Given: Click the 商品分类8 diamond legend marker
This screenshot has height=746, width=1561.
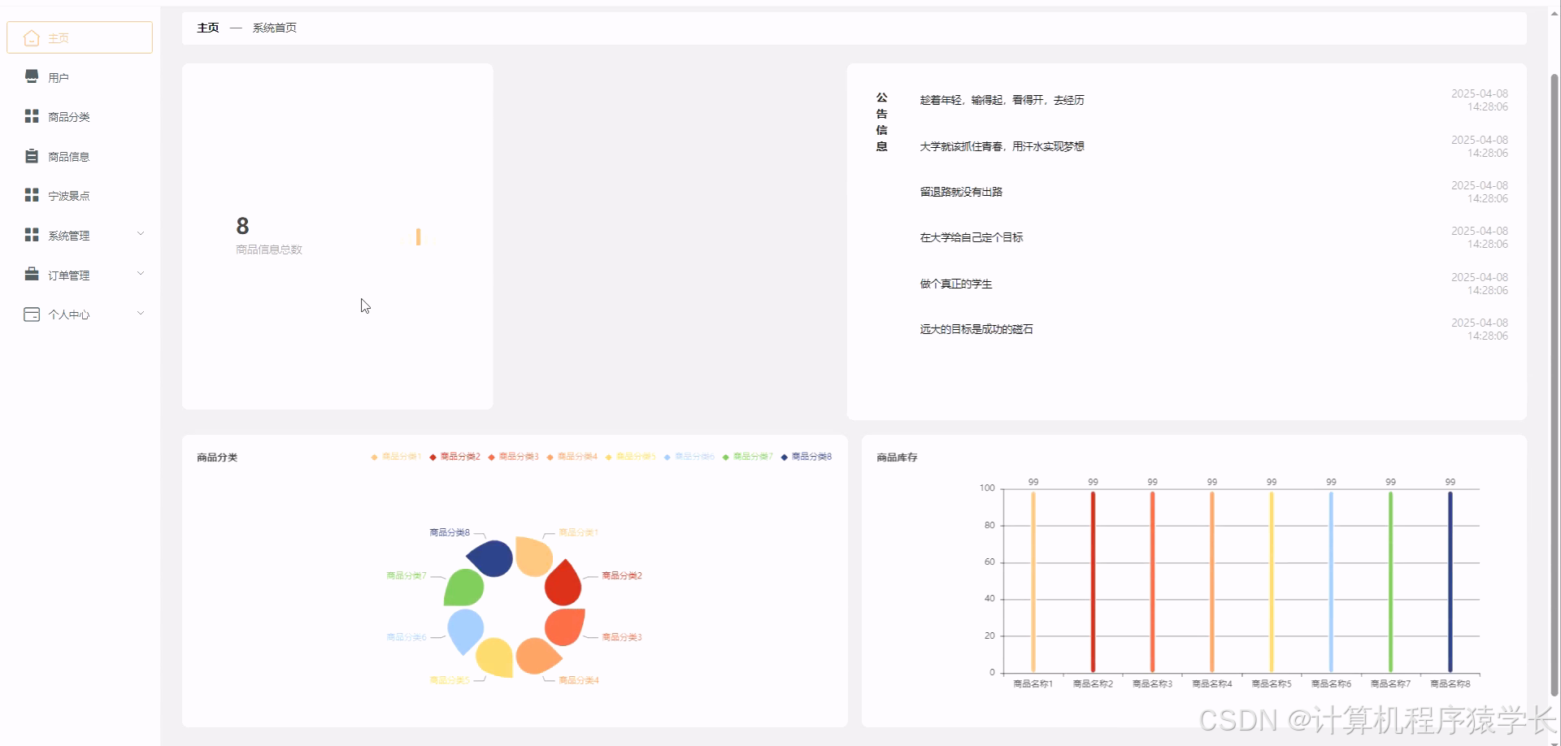Looking at the screenshot, I should [784, 457].
